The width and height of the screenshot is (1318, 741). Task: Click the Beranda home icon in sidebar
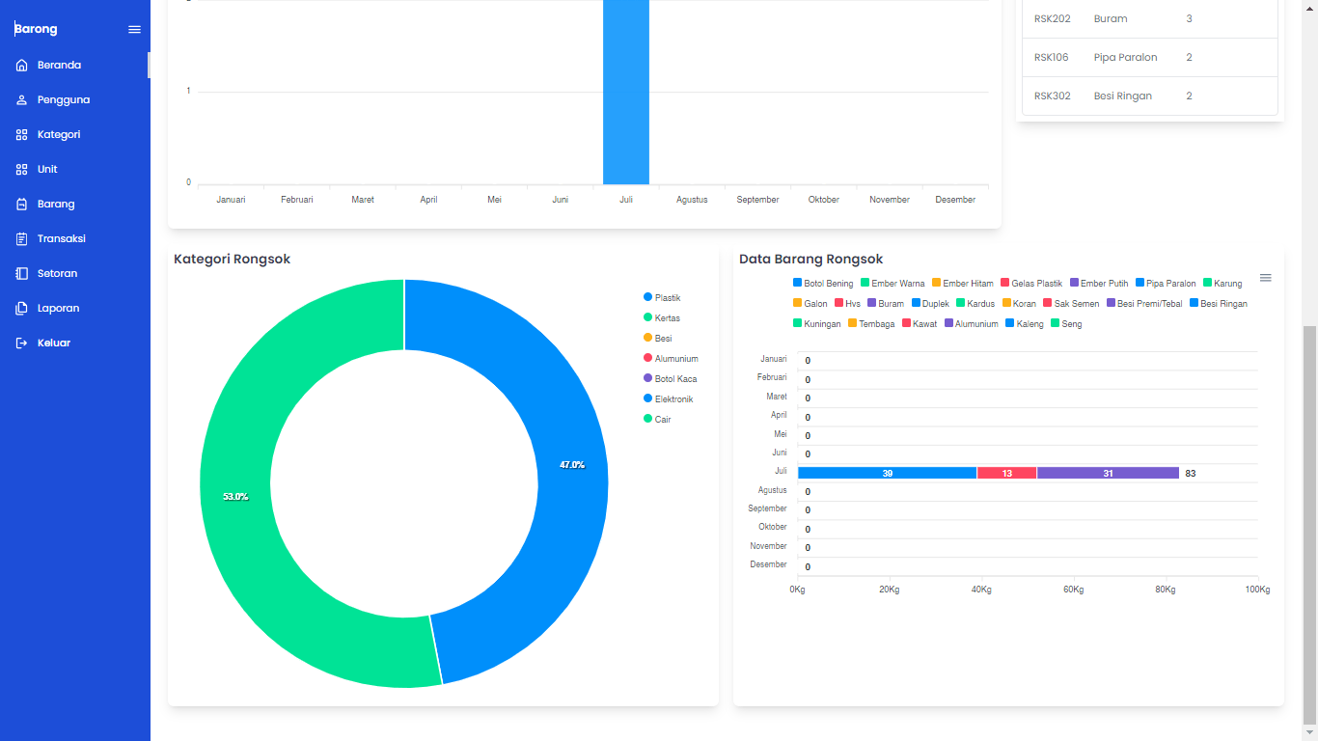pyautogui.click(x=22, y=66)
